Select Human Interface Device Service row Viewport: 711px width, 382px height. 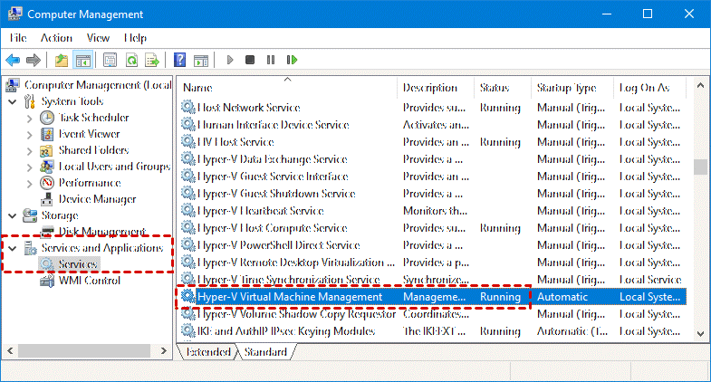[432, 125]
